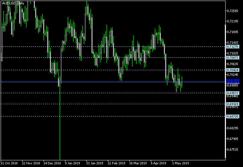The width and height of the screenshot is (243, 167).
Task: Click the 0.72585 price axis value
Action: (233, 11)
